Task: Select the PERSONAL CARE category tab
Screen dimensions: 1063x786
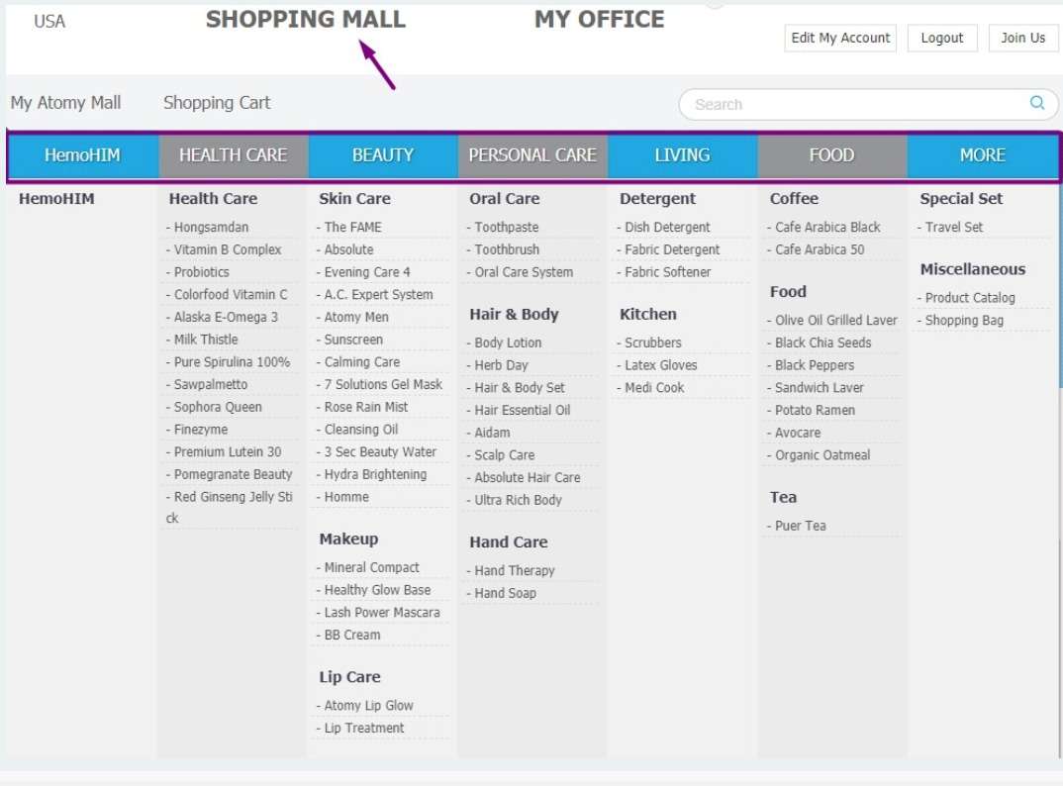Action: tap(532, 155)
